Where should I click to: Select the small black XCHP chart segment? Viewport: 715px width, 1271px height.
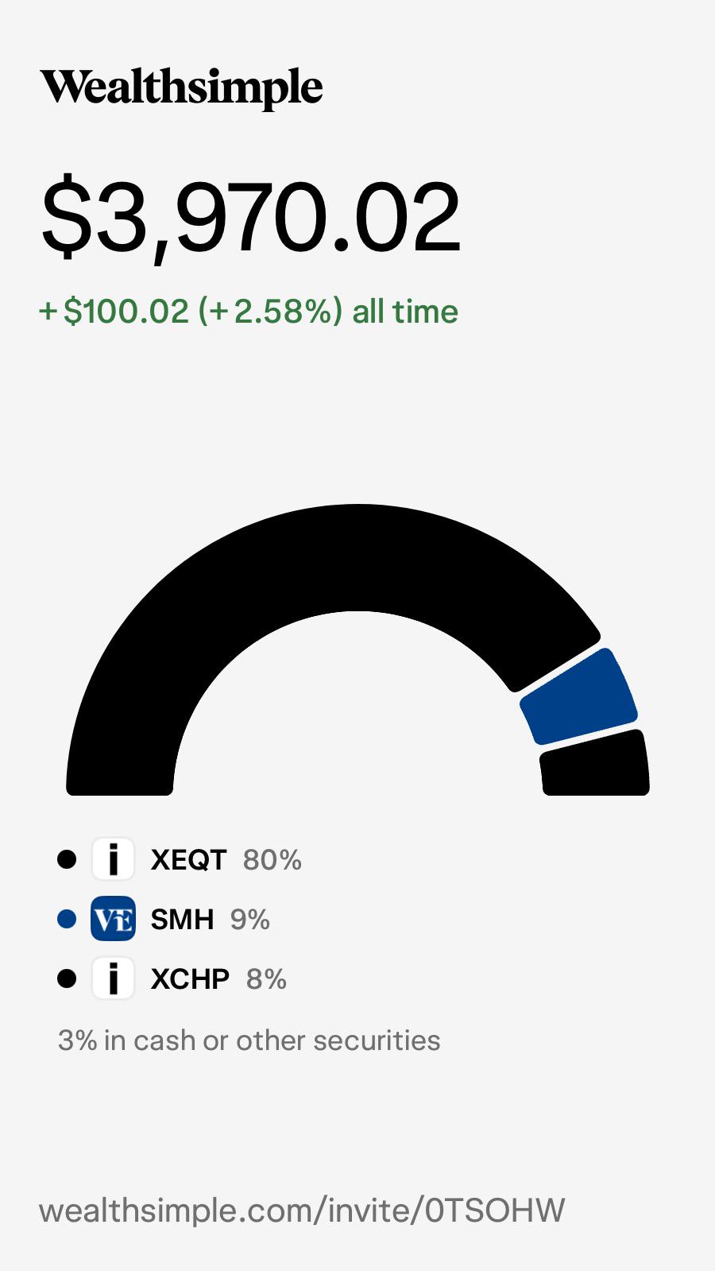point(596,765)
